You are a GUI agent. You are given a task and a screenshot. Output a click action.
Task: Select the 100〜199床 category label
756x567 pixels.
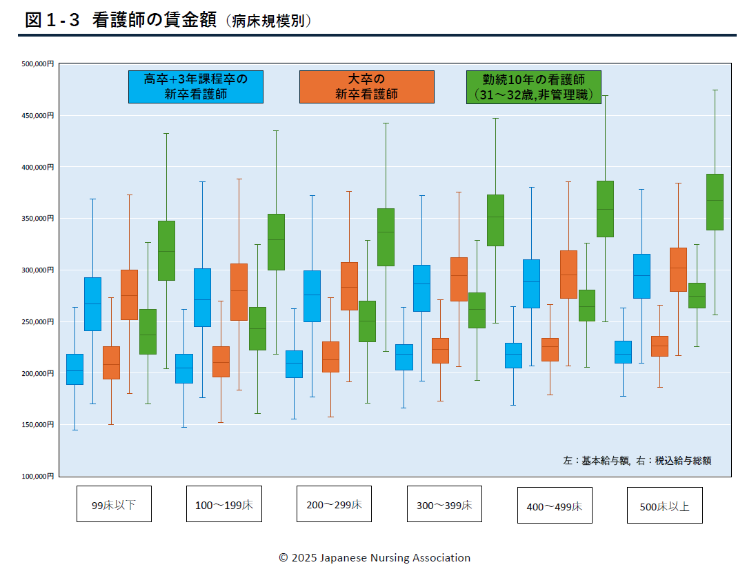[x=224, y=504]
